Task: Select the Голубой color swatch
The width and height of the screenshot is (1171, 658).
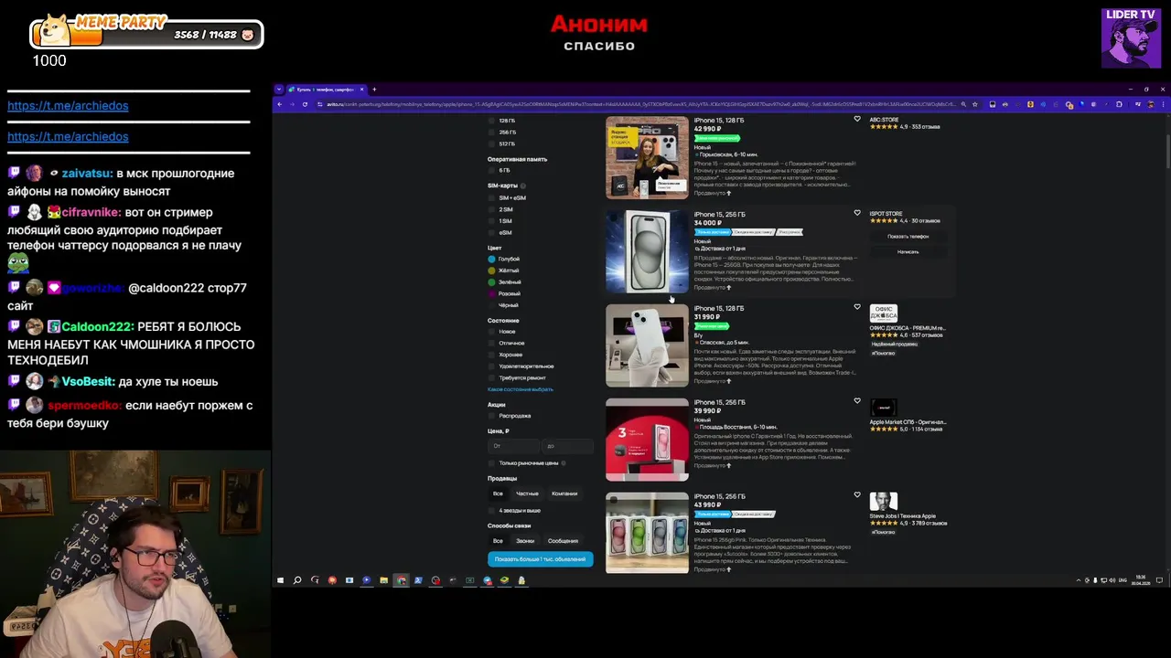Action: pyautogui.click(x=491, y=260)
